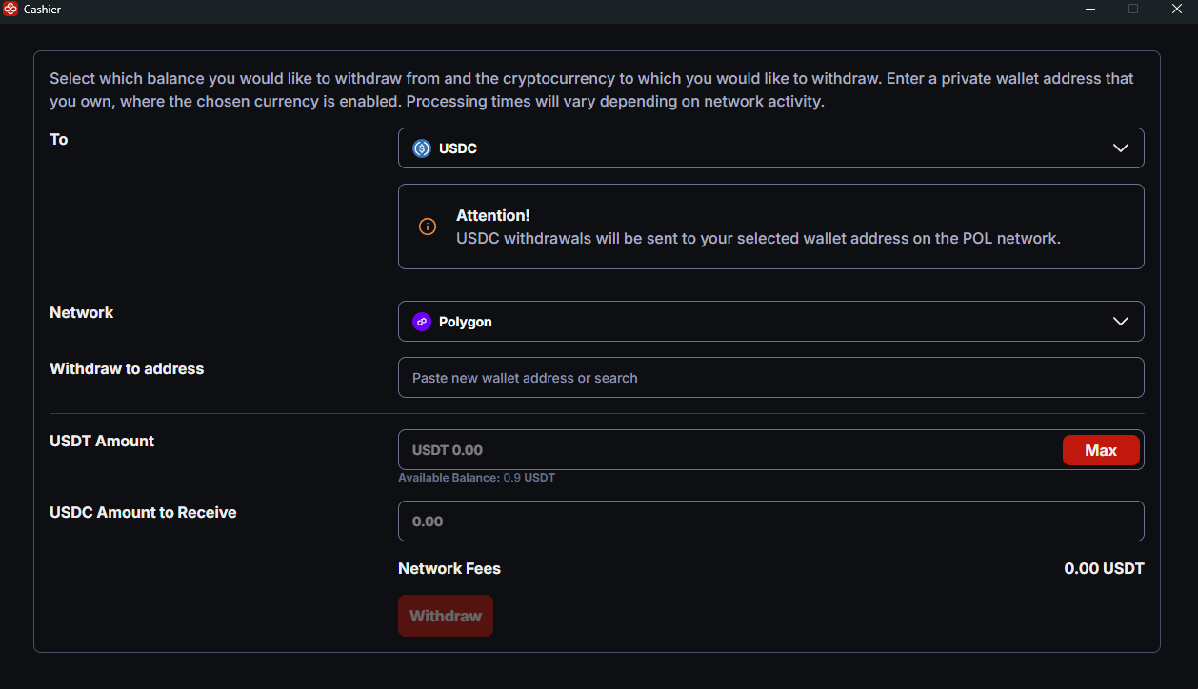Click the 'Withdraw to address' label
The width and height of the screenshot is (1198, 689).
click(127, 369)
